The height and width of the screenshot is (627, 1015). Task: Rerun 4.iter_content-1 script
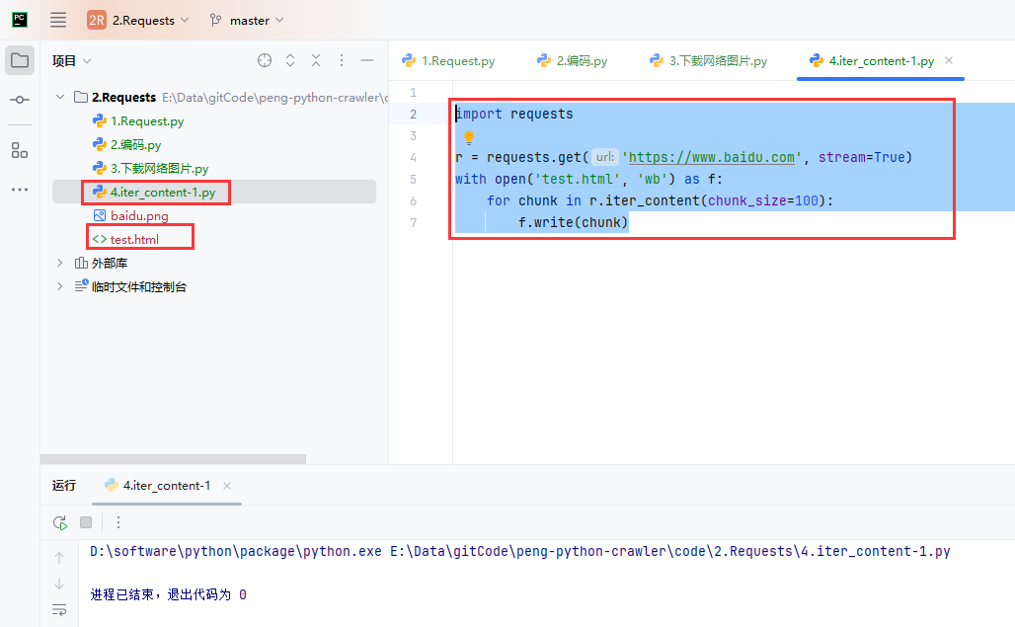coord(60,522)
